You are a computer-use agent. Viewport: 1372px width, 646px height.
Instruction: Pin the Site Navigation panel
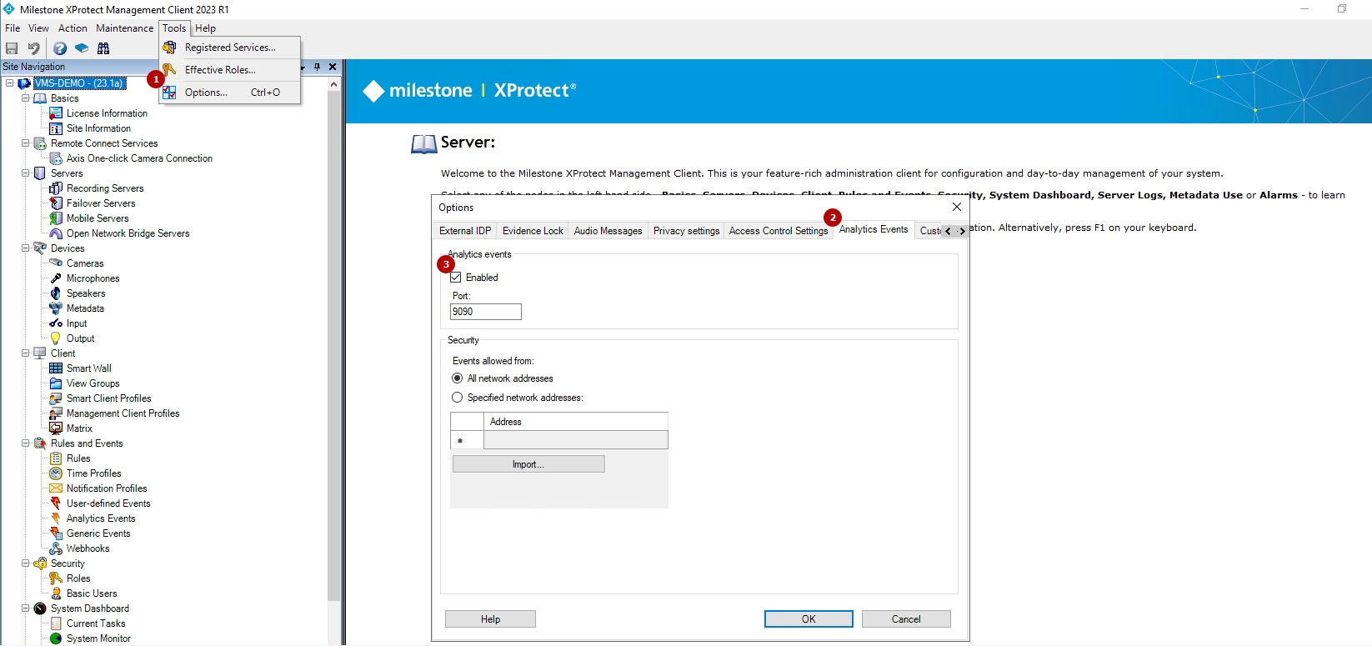tap(317, 67)
